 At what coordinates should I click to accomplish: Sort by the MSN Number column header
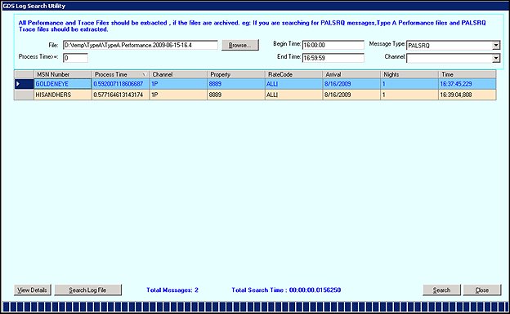click(63, 74)
